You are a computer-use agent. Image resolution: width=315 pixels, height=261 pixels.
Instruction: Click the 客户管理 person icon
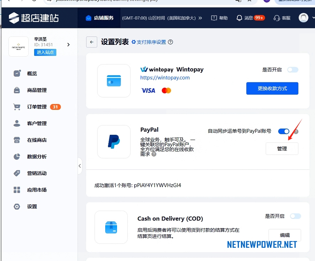[17, 123]
